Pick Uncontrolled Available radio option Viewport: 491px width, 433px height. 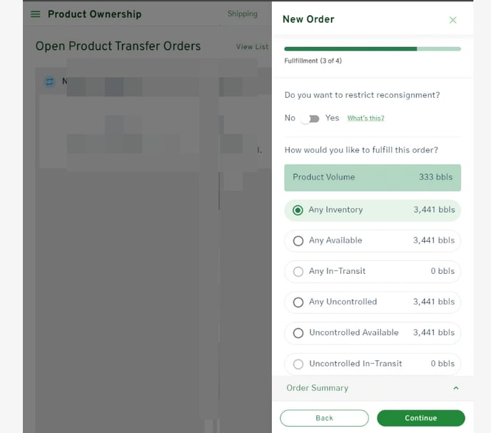[x=298, y=333]
